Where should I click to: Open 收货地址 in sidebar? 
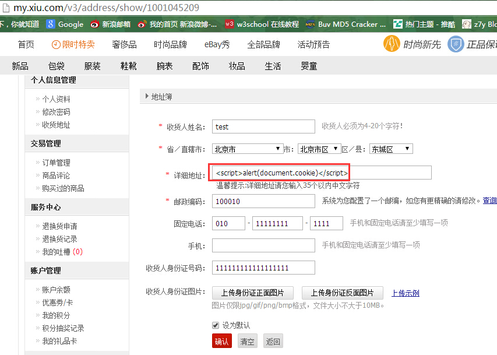click(x=56, y=125)
